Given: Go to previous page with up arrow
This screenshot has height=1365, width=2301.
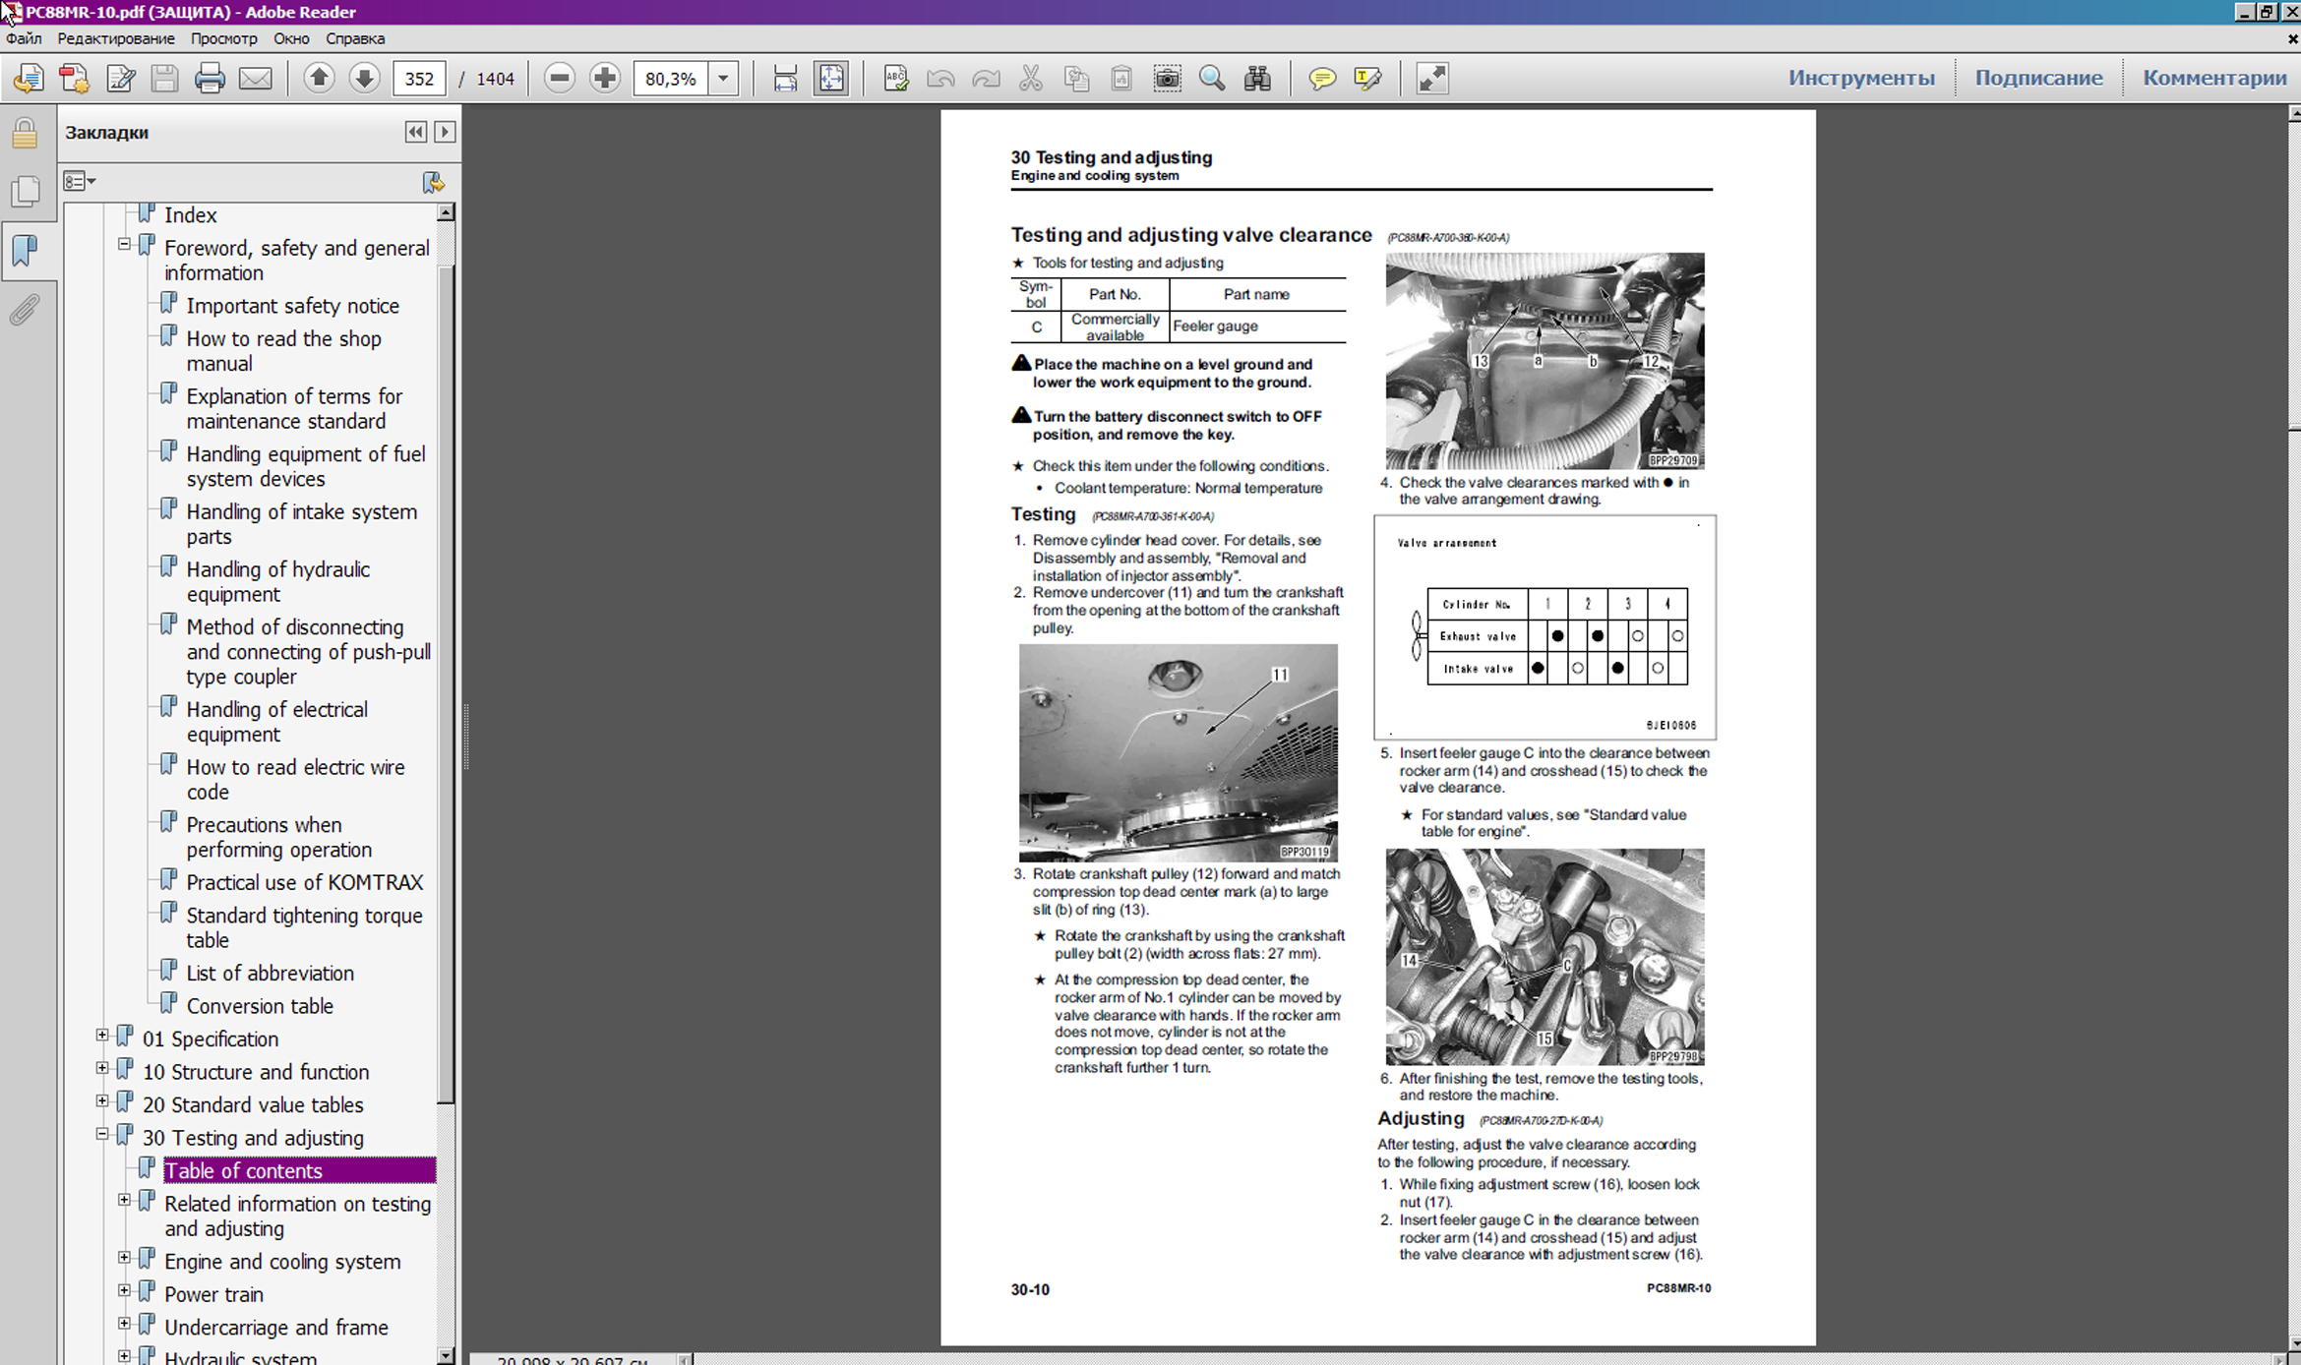Looking at the screenshot, I should pyautogui.click(x=319, y=79).
